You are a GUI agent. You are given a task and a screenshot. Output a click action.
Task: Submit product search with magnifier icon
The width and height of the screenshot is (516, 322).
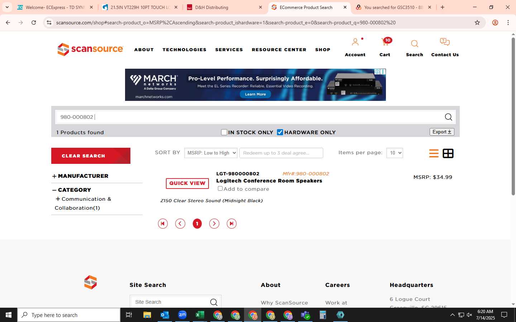[448, 117]
